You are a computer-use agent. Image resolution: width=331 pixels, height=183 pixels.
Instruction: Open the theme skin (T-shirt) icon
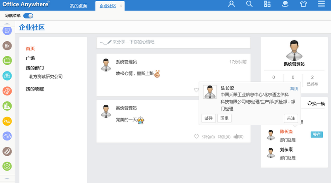tap(303, 5)
